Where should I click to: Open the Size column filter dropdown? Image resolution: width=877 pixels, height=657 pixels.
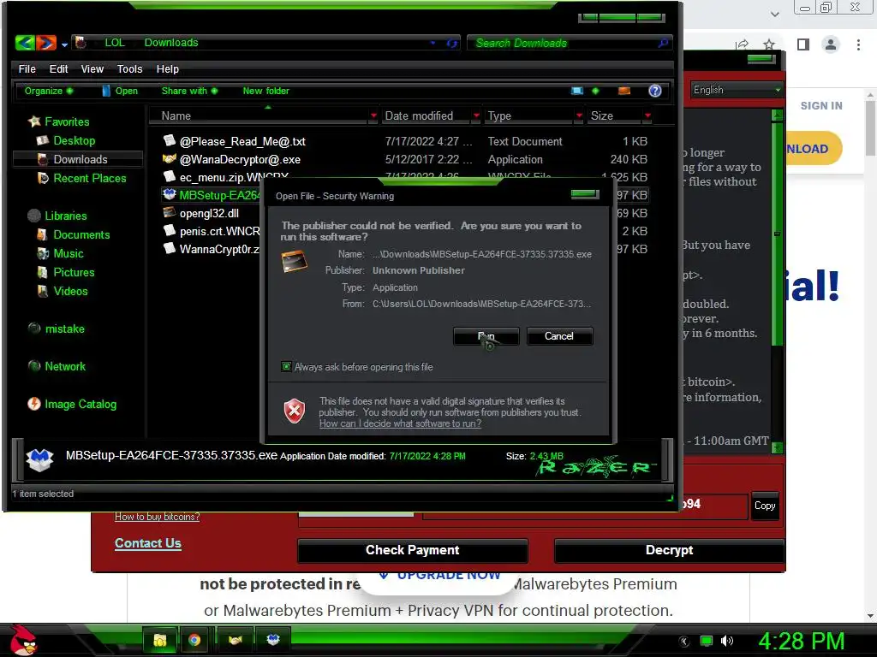(647, 115)
